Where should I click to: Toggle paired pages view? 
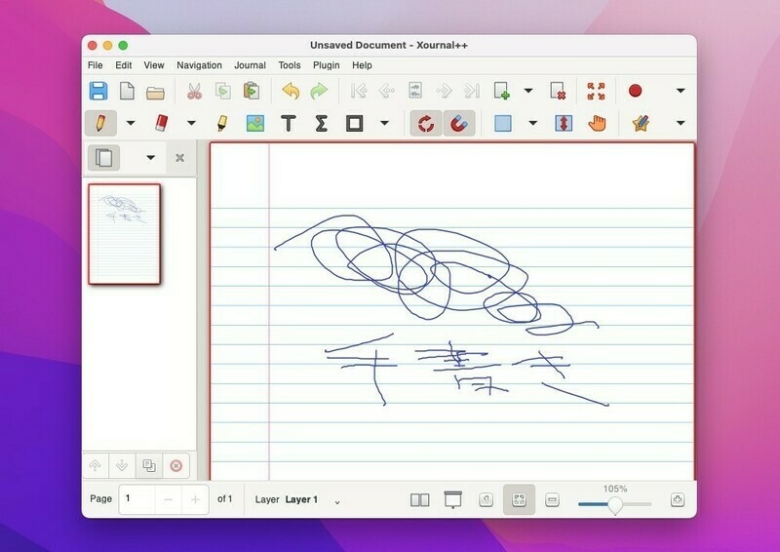click(x=420, y=499)
